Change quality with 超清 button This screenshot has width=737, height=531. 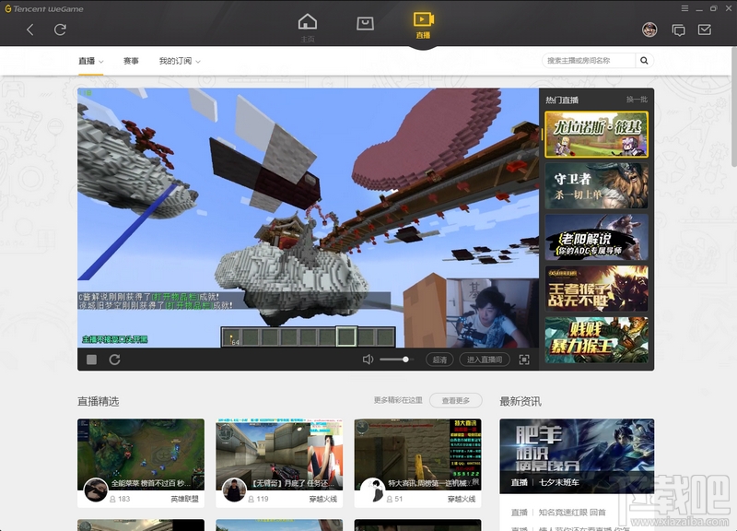439,360
